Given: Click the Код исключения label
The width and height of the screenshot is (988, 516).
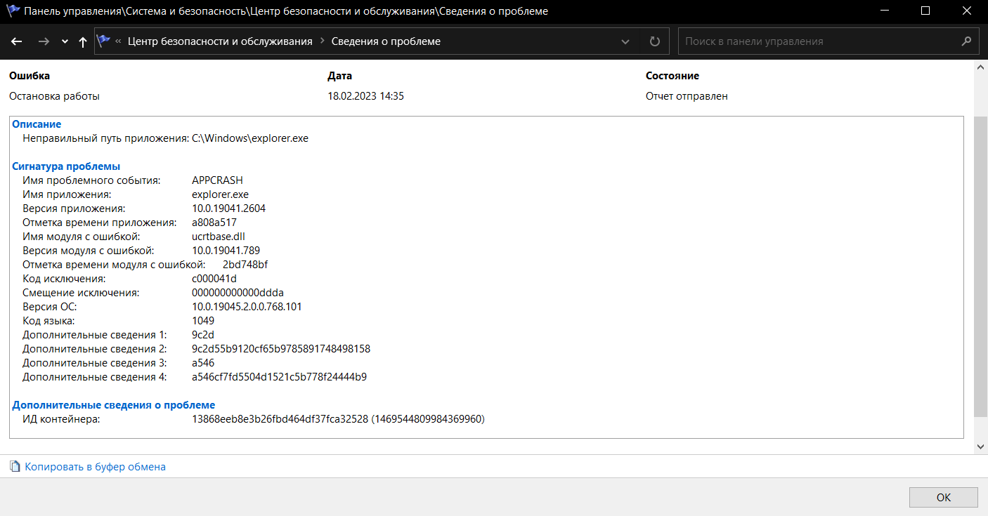Looking at the screenshot, I should coord(64,279).
